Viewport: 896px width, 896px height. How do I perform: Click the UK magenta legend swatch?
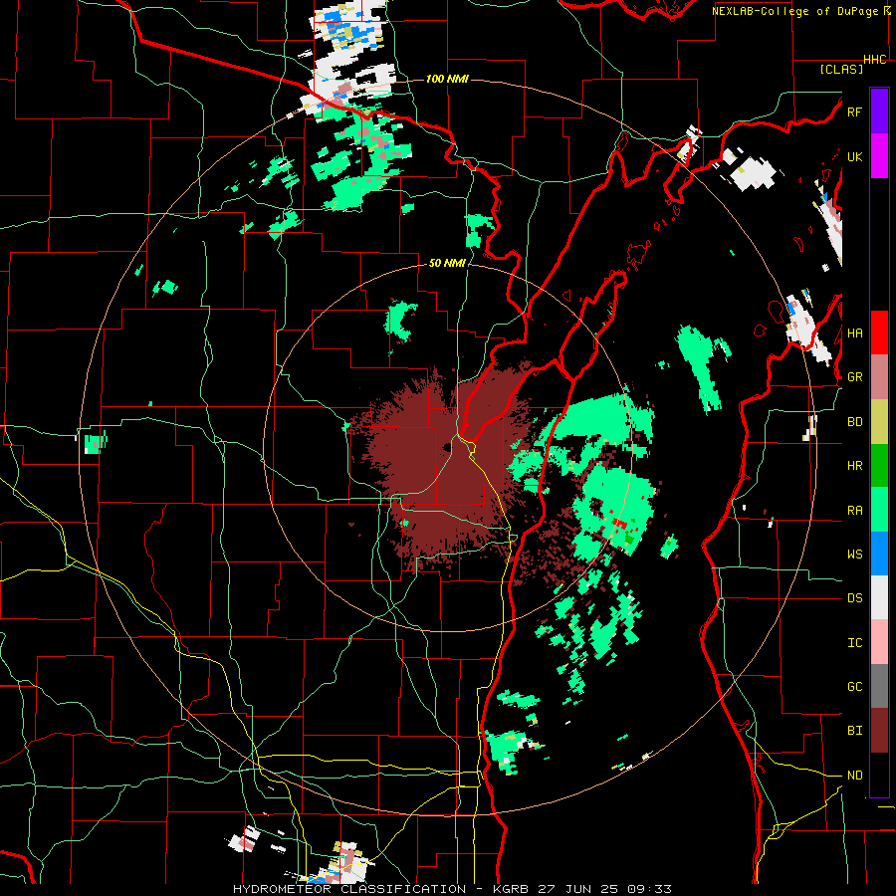pos(879,156)
